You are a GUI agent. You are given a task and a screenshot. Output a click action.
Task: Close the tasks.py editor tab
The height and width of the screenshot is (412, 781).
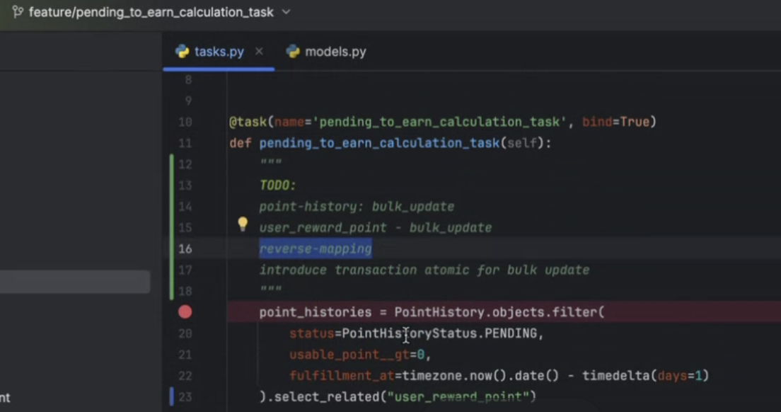259,52
